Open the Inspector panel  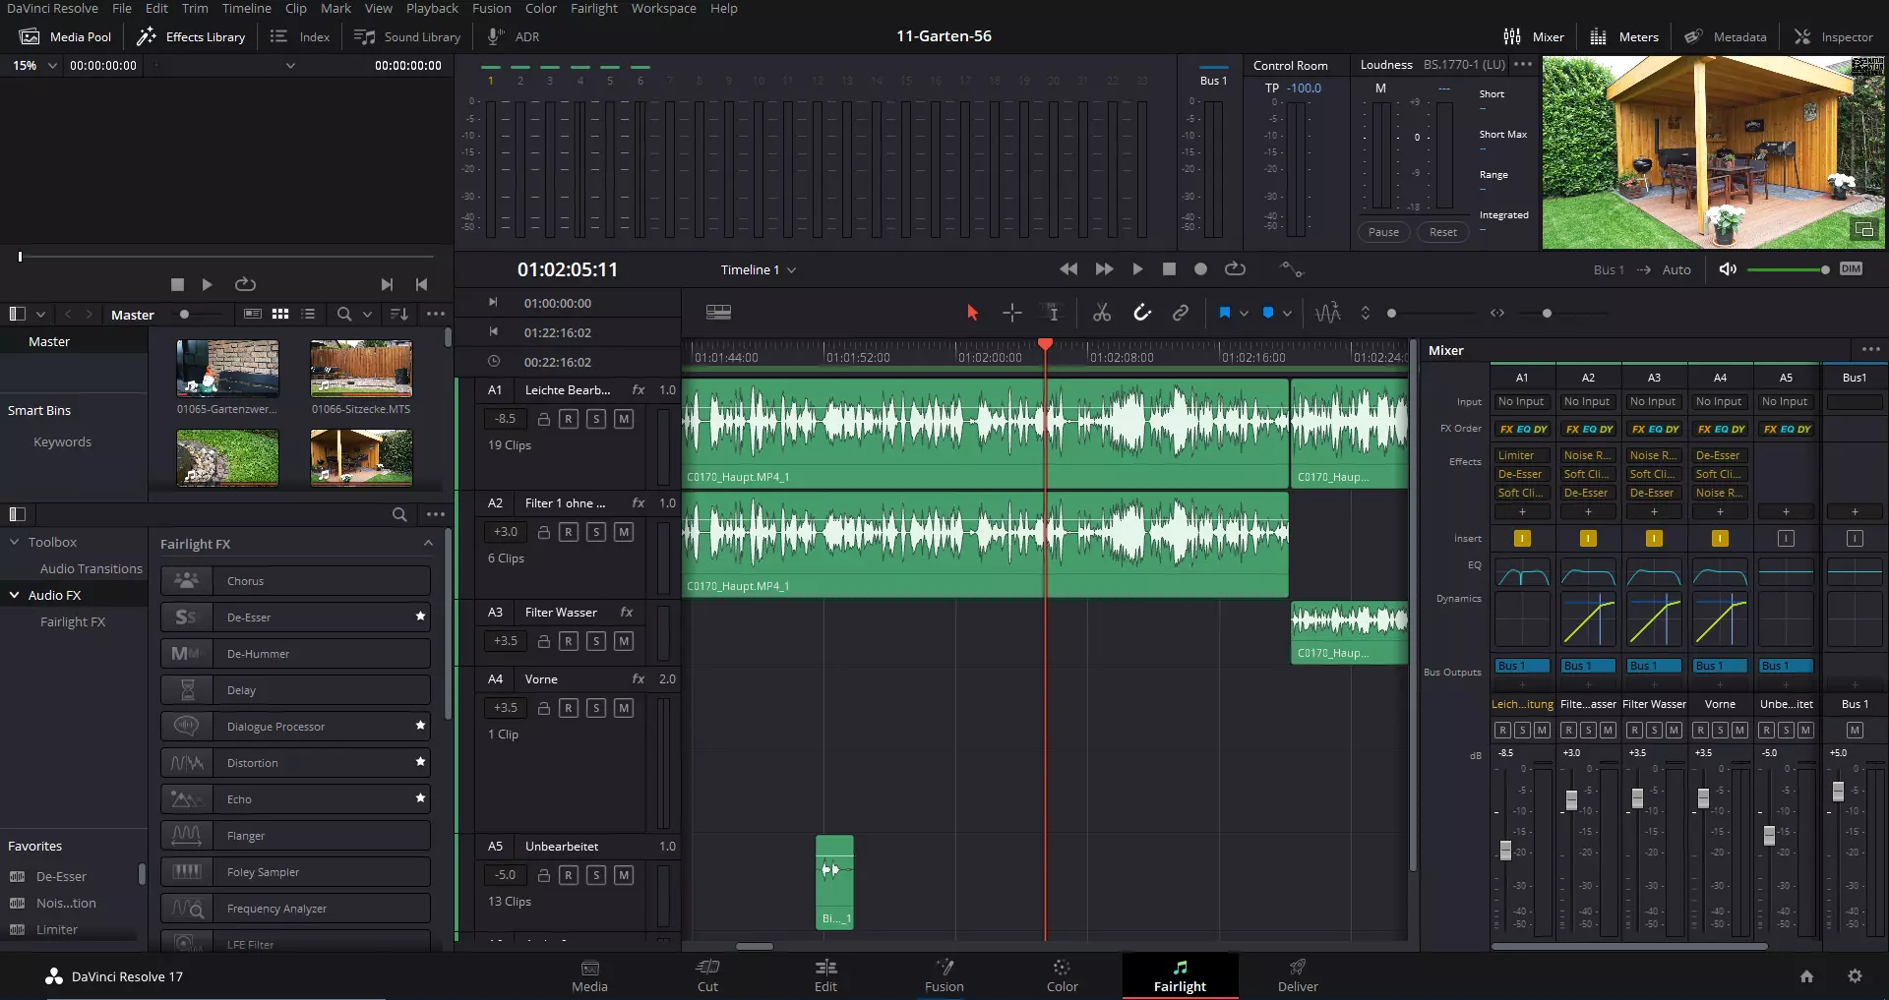coord(1834,36)
